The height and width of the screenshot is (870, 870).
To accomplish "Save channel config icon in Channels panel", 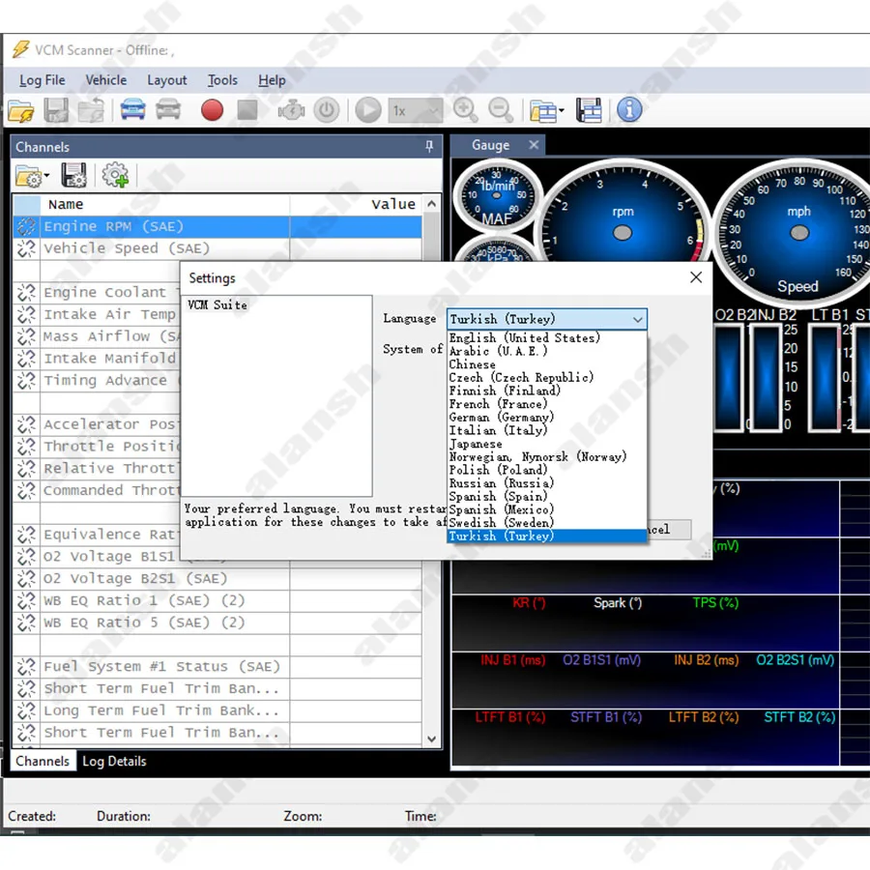I will 73,175.
